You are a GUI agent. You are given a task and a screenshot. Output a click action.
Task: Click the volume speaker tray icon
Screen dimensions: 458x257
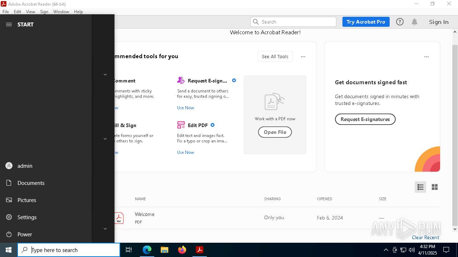(412, 250)
